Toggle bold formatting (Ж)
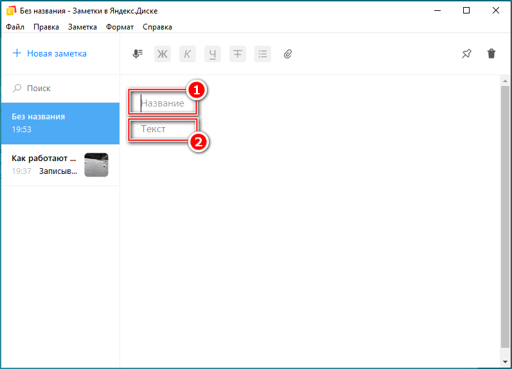Screen dimensions: 512x369 pos(163,54)
